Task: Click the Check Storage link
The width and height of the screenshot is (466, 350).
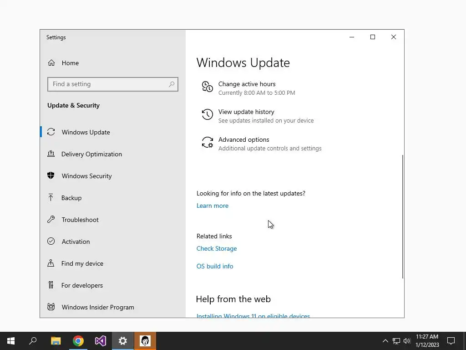Action: (217, 248)
